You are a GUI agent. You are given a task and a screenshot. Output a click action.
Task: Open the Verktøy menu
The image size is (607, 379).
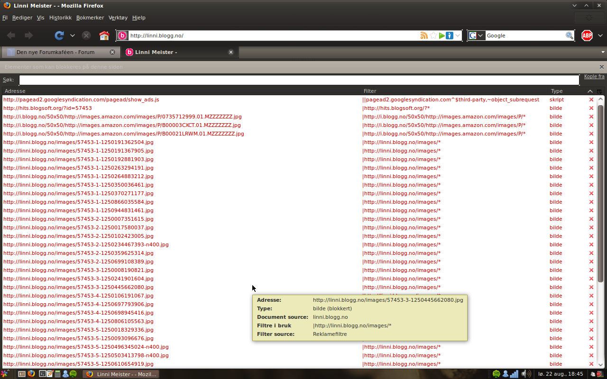(118, 18)
